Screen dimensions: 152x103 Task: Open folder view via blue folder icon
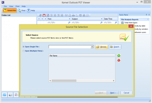point(4,95)
